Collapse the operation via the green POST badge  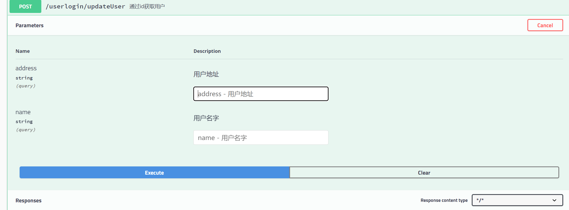click(25, 7)
